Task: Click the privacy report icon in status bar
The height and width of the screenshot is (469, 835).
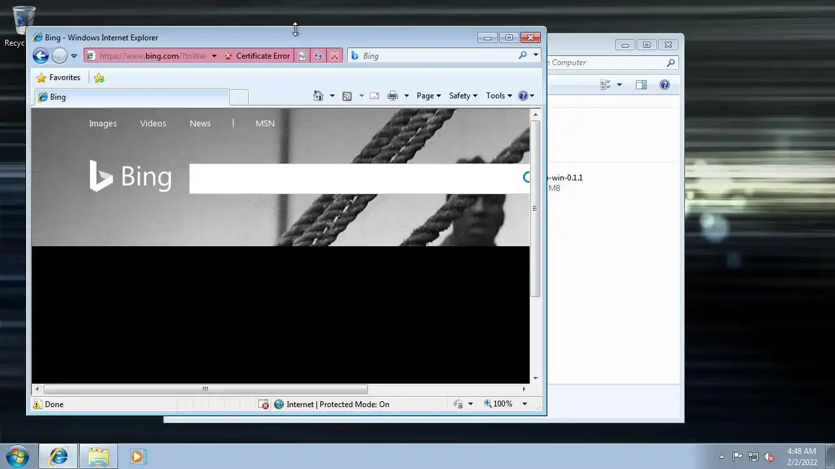Action: [x=459, y=405]
